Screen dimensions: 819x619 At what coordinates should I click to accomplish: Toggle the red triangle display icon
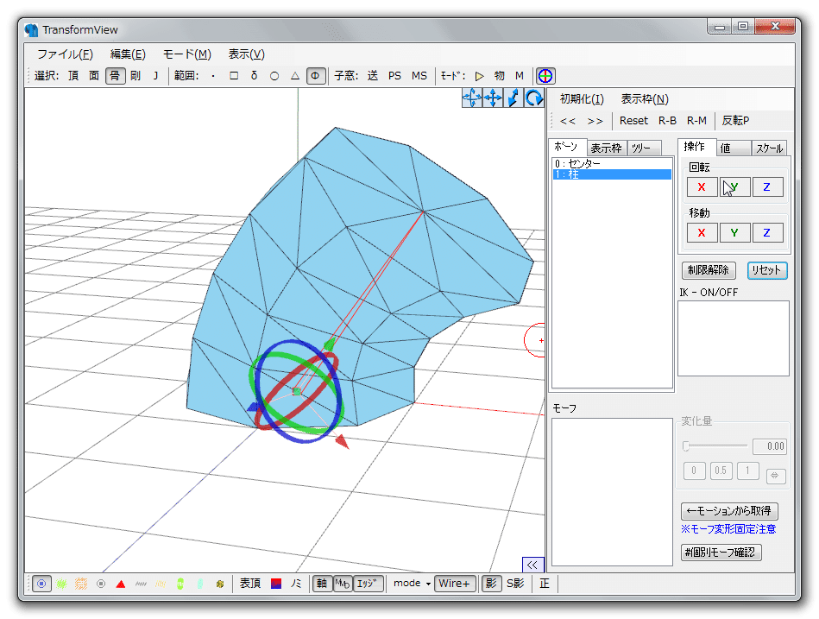click(x=121, y=584)
